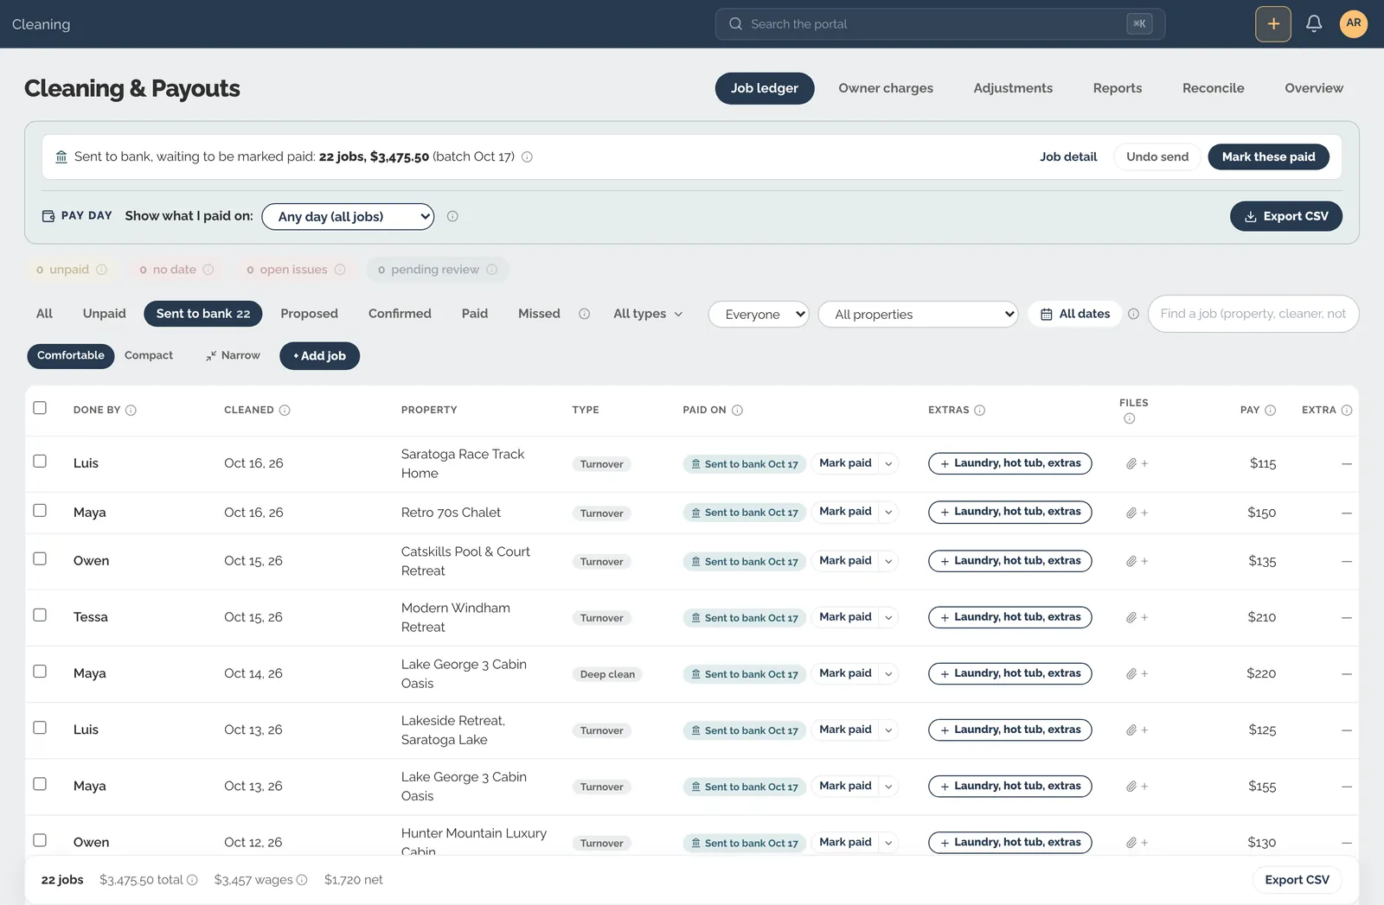Screen dimensions: 1384x905
Task: Add extras for Lake George Deep clean row
Action: click(x=1010, y=674)
